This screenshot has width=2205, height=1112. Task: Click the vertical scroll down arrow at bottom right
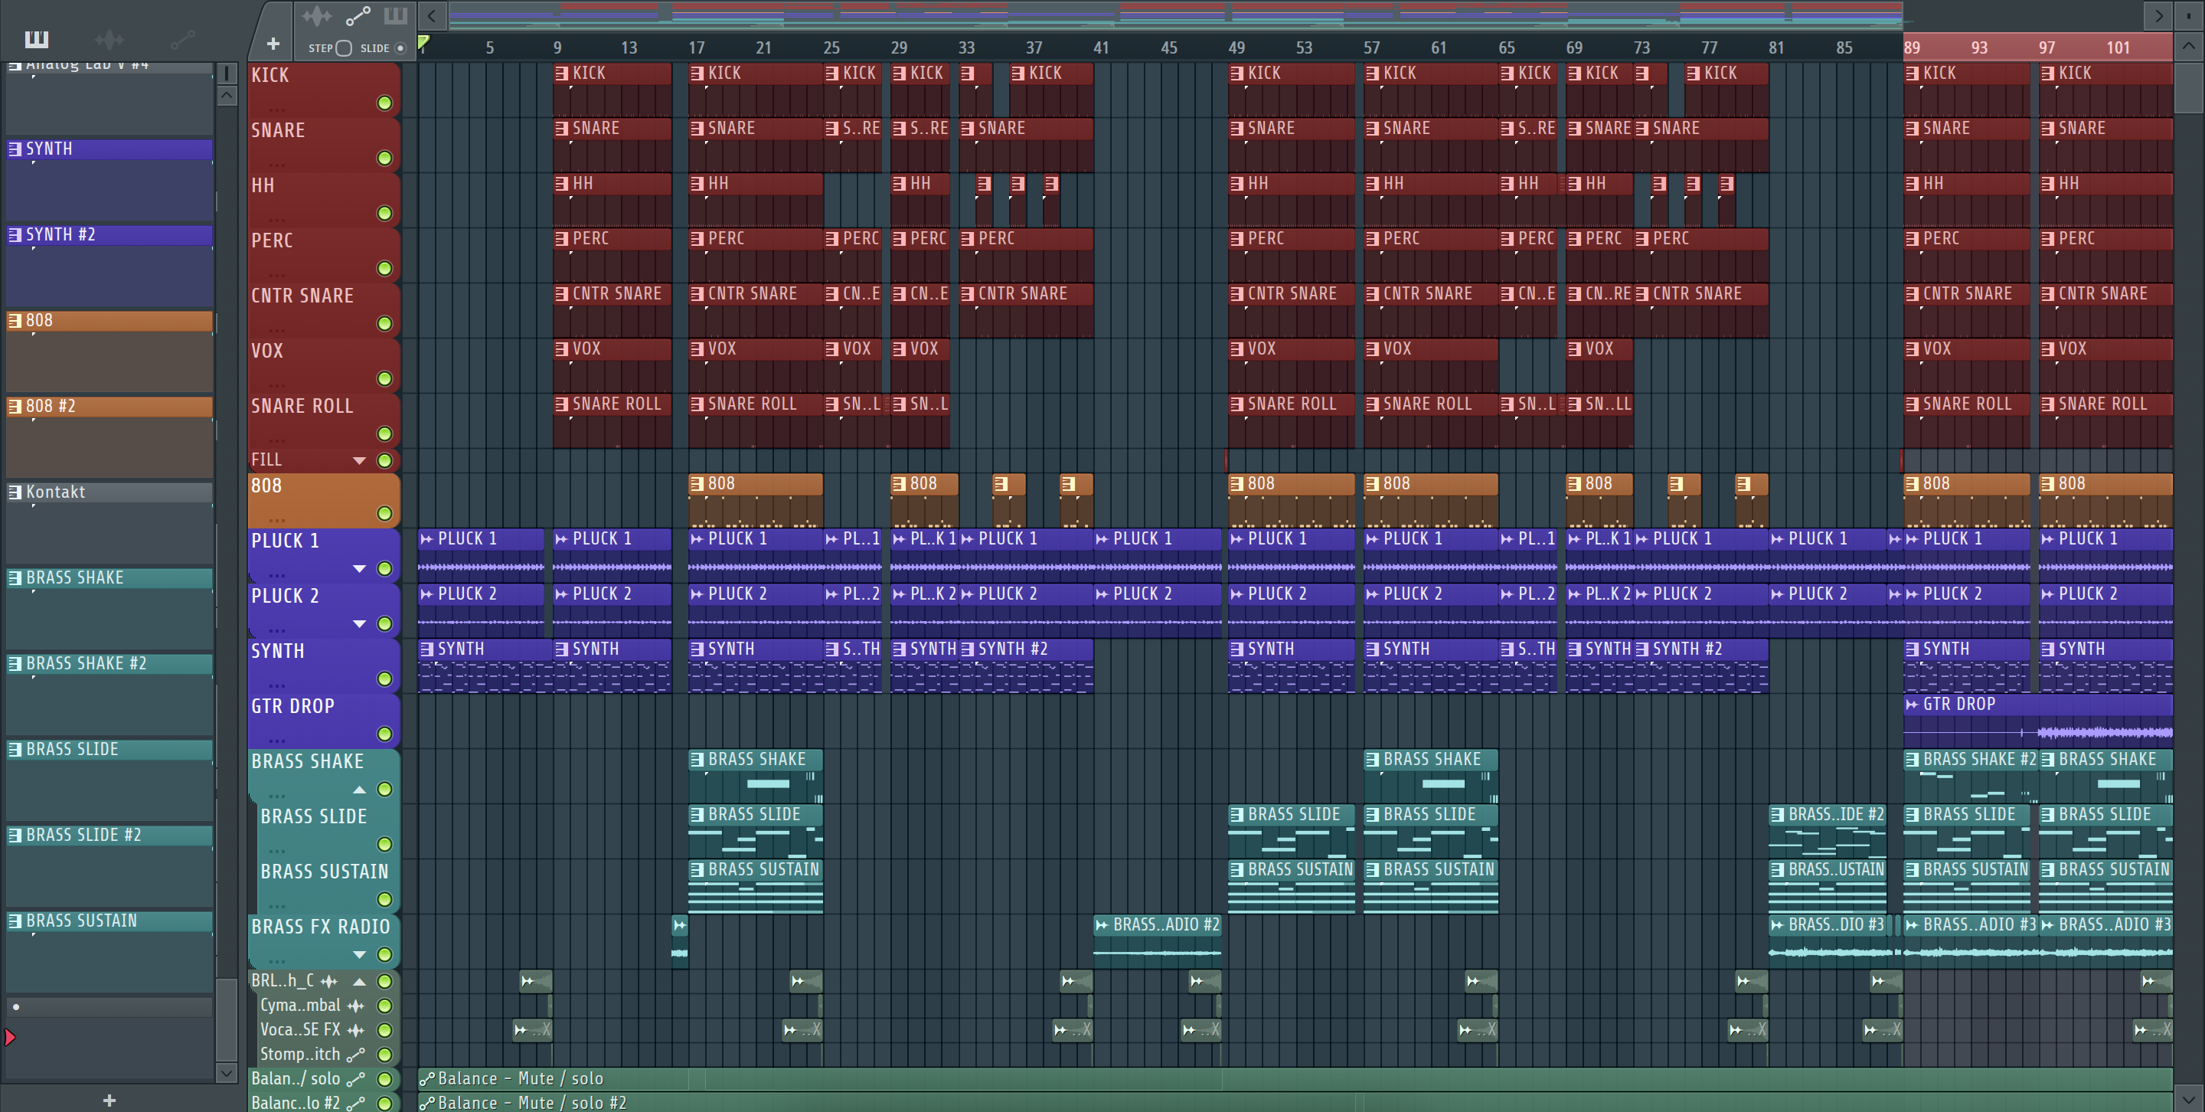point(2188,1097)
